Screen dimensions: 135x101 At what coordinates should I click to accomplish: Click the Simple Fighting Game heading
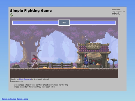click(x=31, y=11)
